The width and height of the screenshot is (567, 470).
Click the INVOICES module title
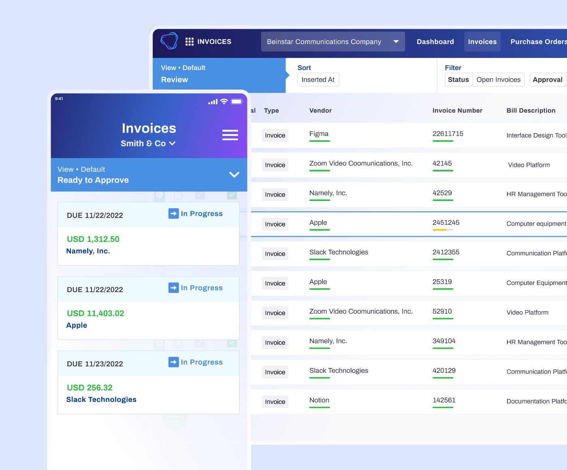point(214,42)
